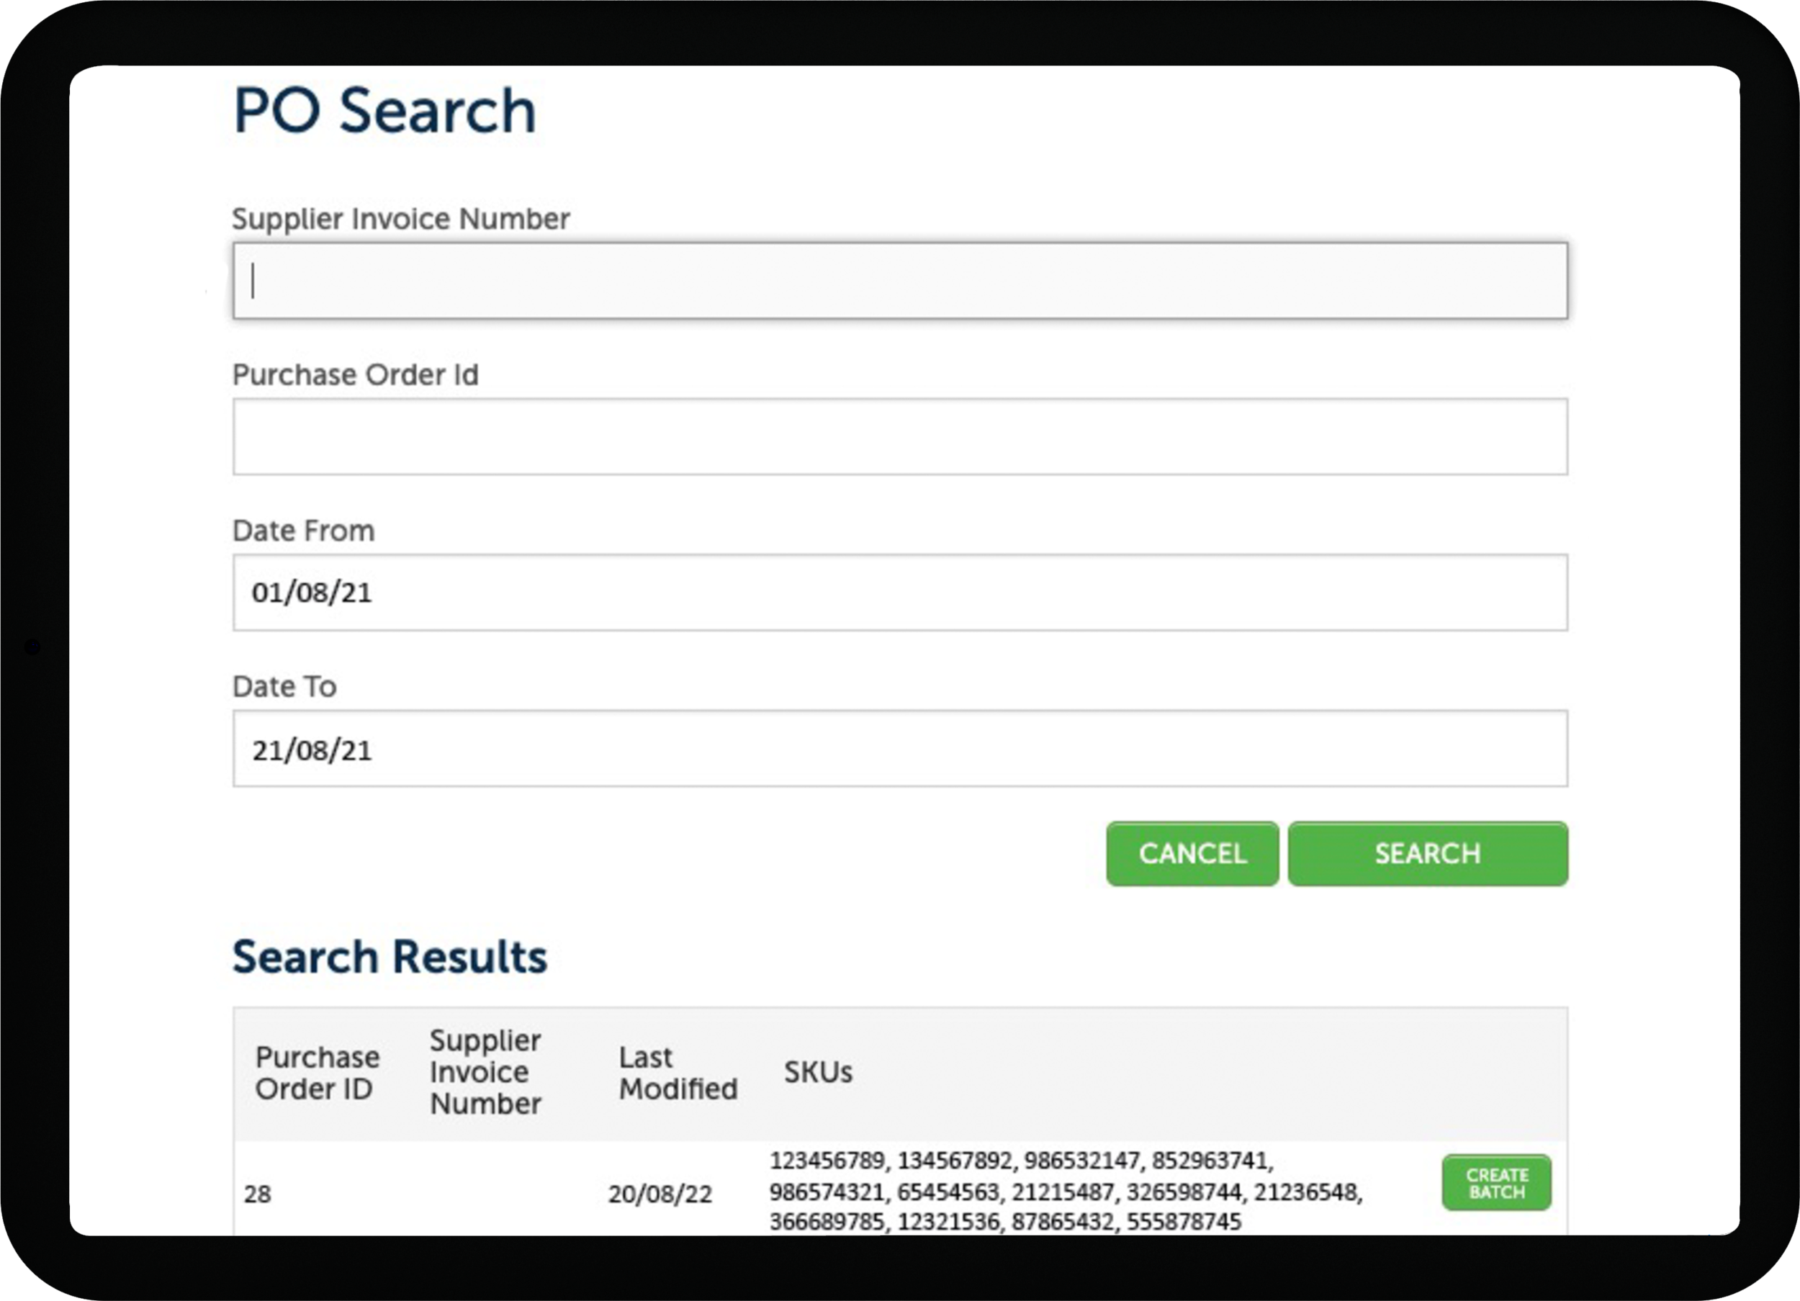Screen dimensions: 1800x1301
Task: Select the purchase order 28 row cell
Action: 258,1194
